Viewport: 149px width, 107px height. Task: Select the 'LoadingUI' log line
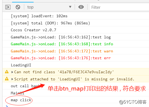(21, 65)
